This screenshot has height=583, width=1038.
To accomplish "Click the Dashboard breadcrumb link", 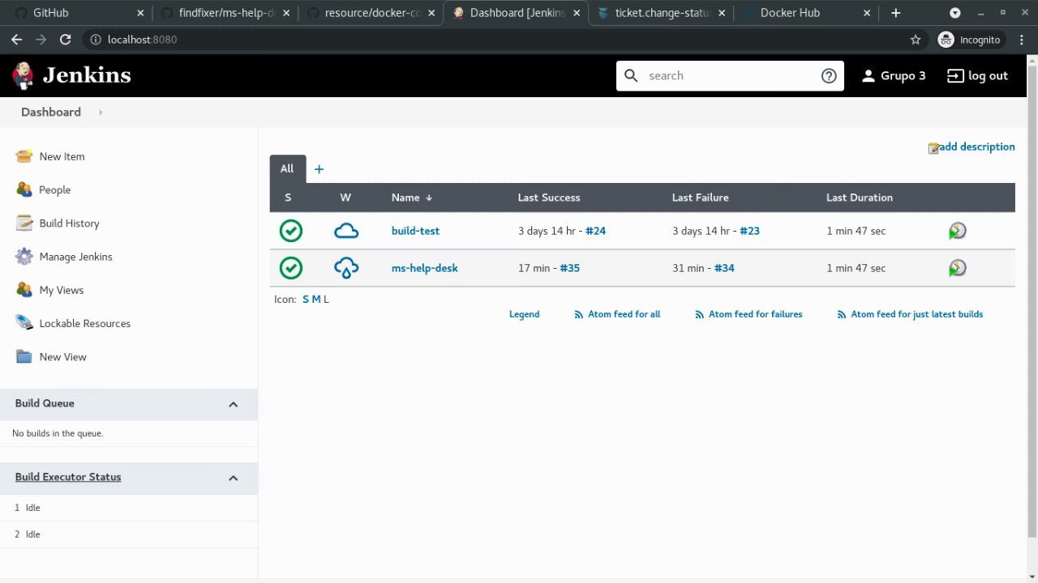I will point(51,113).
